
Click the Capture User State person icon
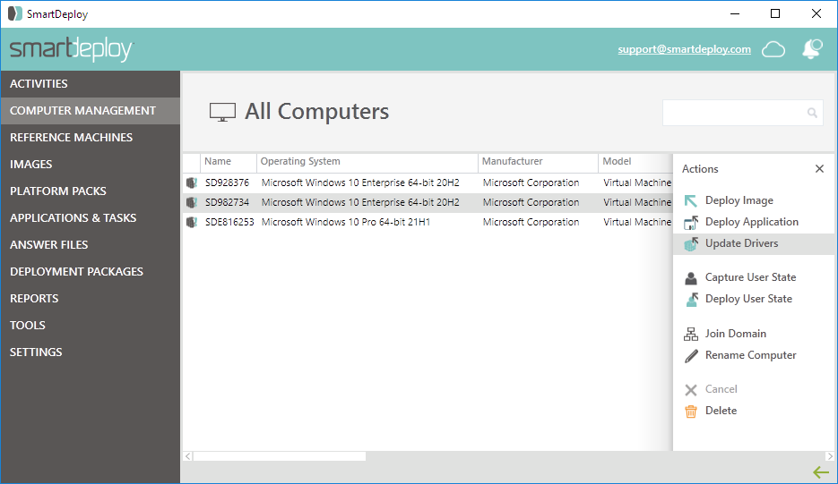690,277
